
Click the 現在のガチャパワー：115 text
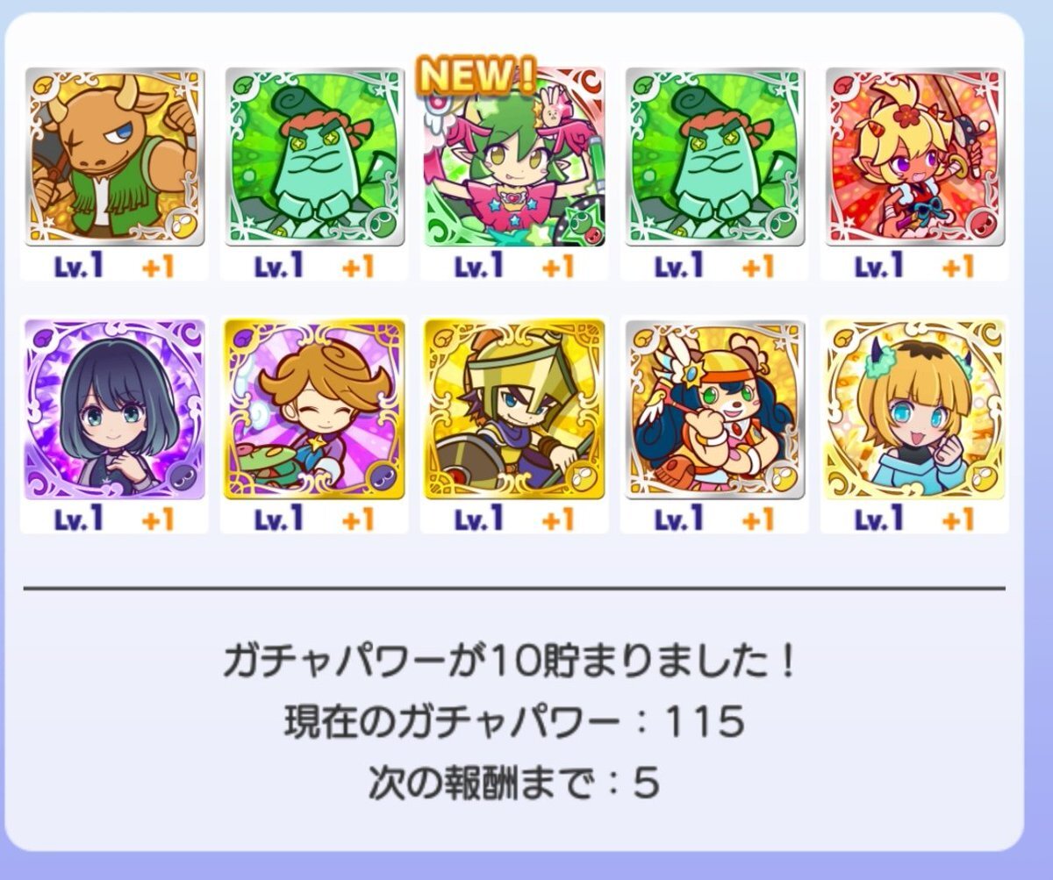[x=514, y=722]
